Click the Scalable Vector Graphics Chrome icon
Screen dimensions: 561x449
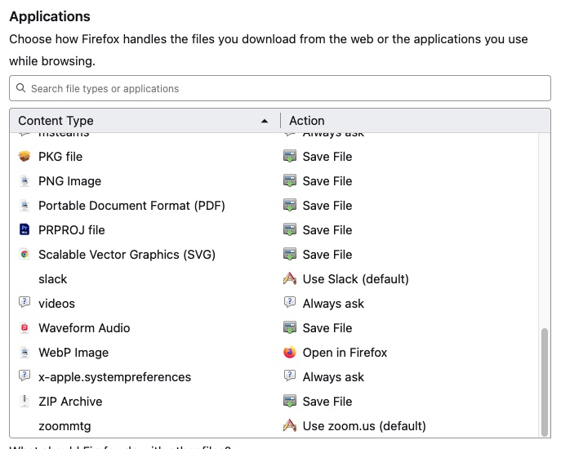(x=24, y=254)
